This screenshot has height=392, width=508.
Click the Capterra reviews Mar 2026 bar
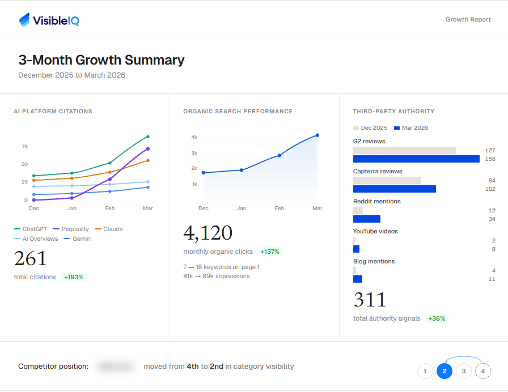point(394,189)
